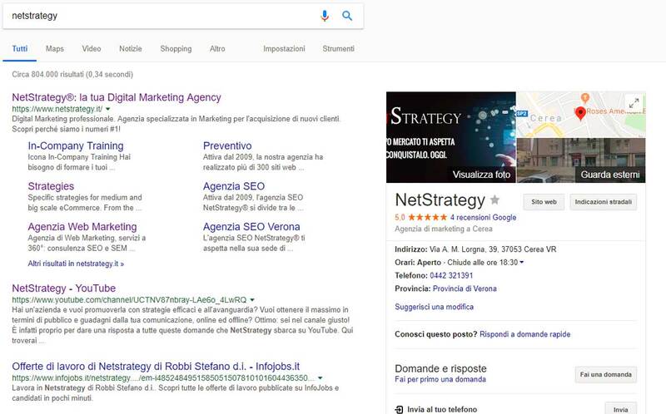666x414 pixels.
Task: Click the address 'Via A. M. Lorgna, 39, 37053 Cerea VR'
Action: pos(493,249)
